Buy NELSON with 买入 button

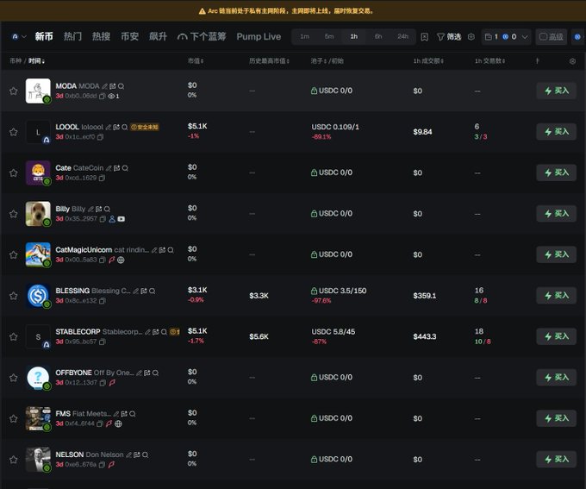pyautogui.click(x=557, y=460)
